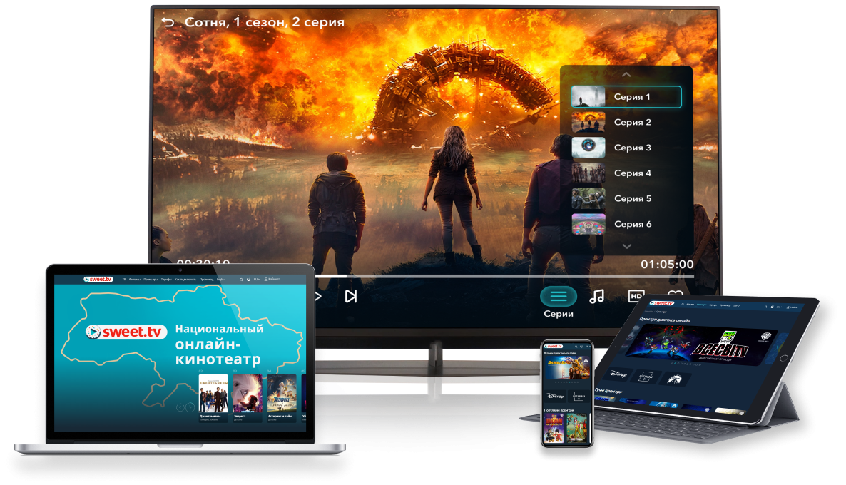Click the banner pagination dots on the tablet
The height and width of the screenshot is (485, 846).
click(x=686, y=364)
